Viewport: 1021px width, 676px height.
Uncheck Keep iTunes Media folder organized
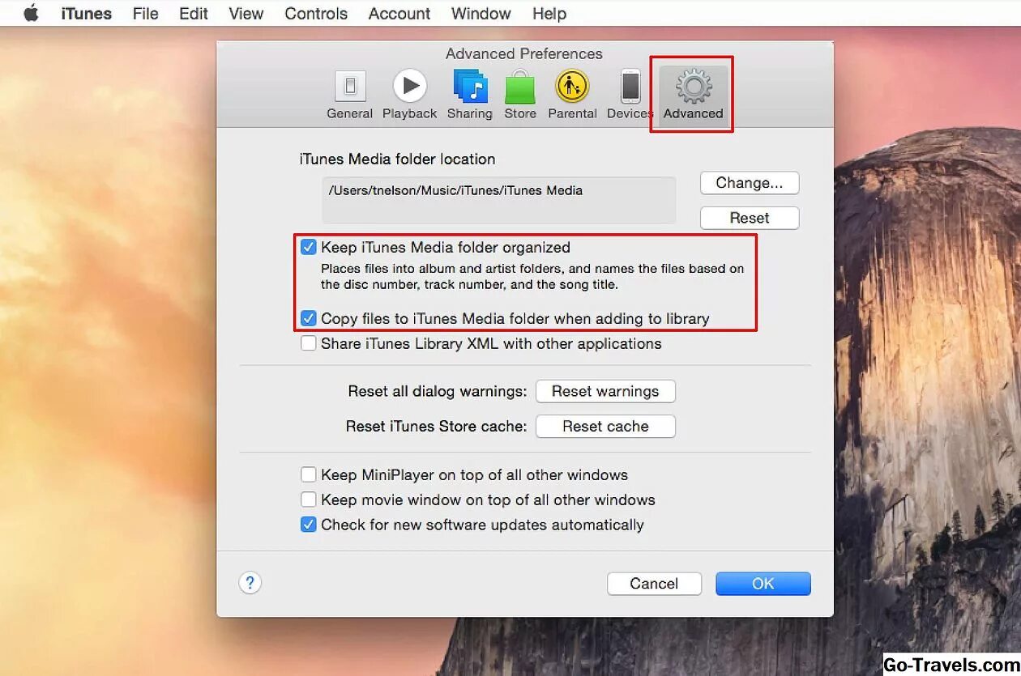[x=309, y=247]
